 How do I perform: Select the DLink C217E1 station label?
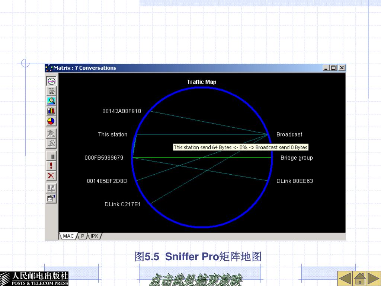(x=122, y=204)
